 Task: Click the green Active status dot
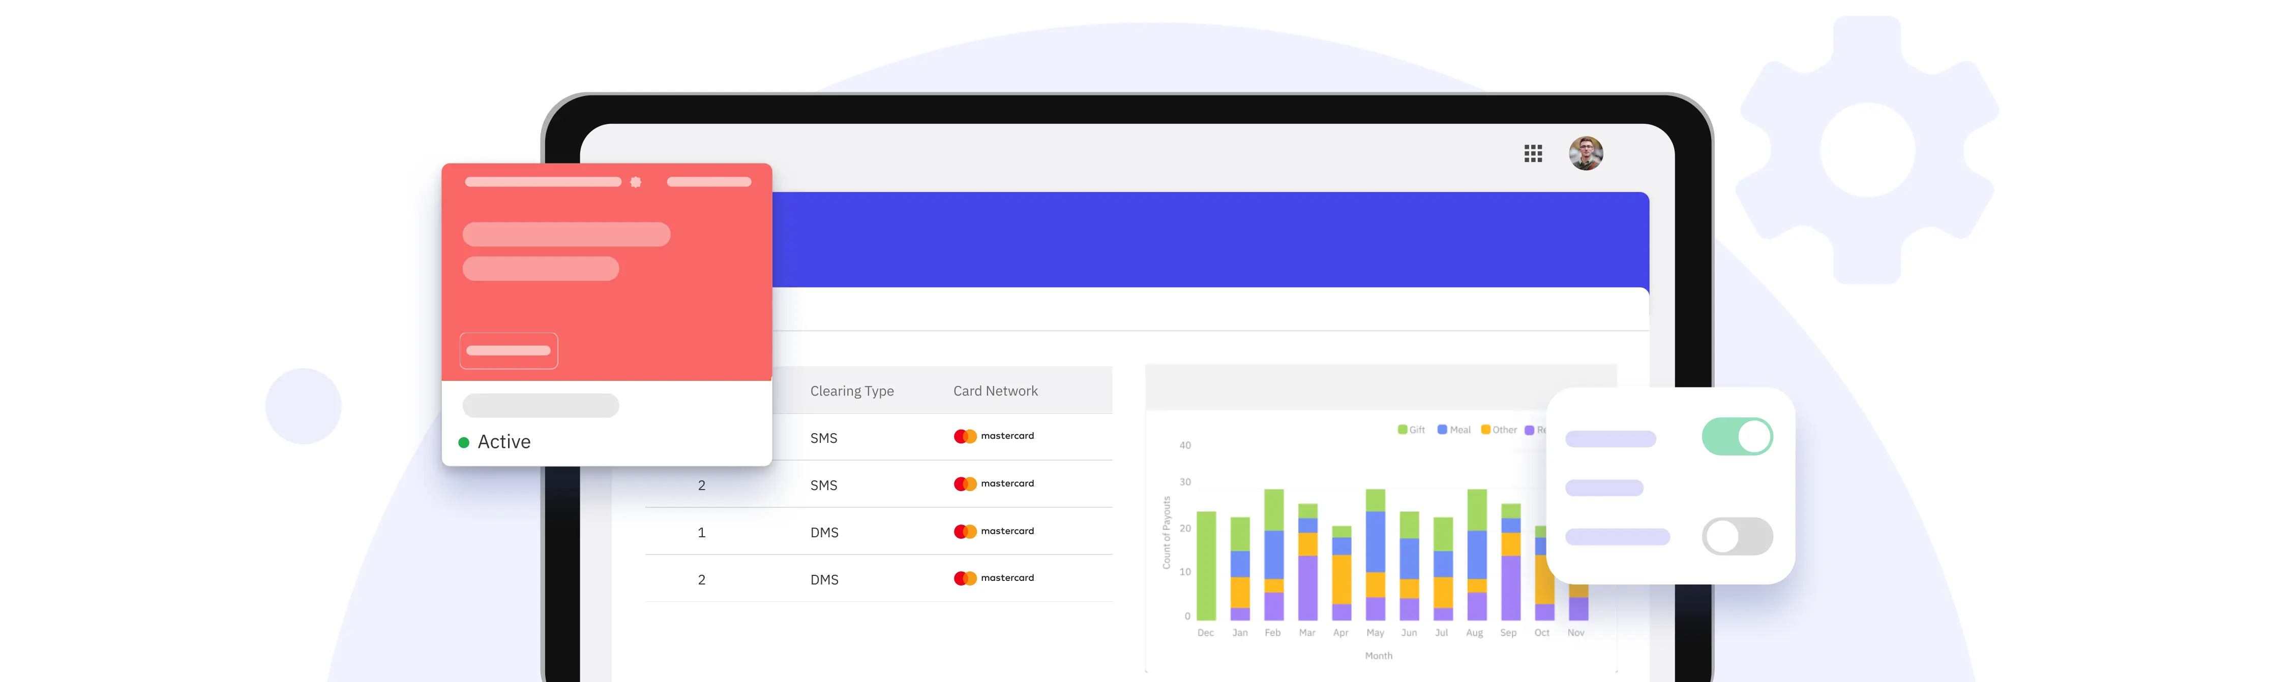click(463, 442)
